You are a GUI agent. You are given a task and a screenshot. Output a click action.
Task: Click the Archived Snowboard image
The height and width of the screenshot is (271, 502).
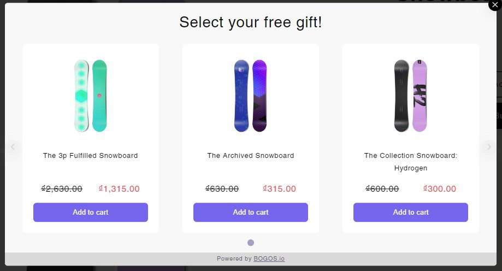coord(251,96)
